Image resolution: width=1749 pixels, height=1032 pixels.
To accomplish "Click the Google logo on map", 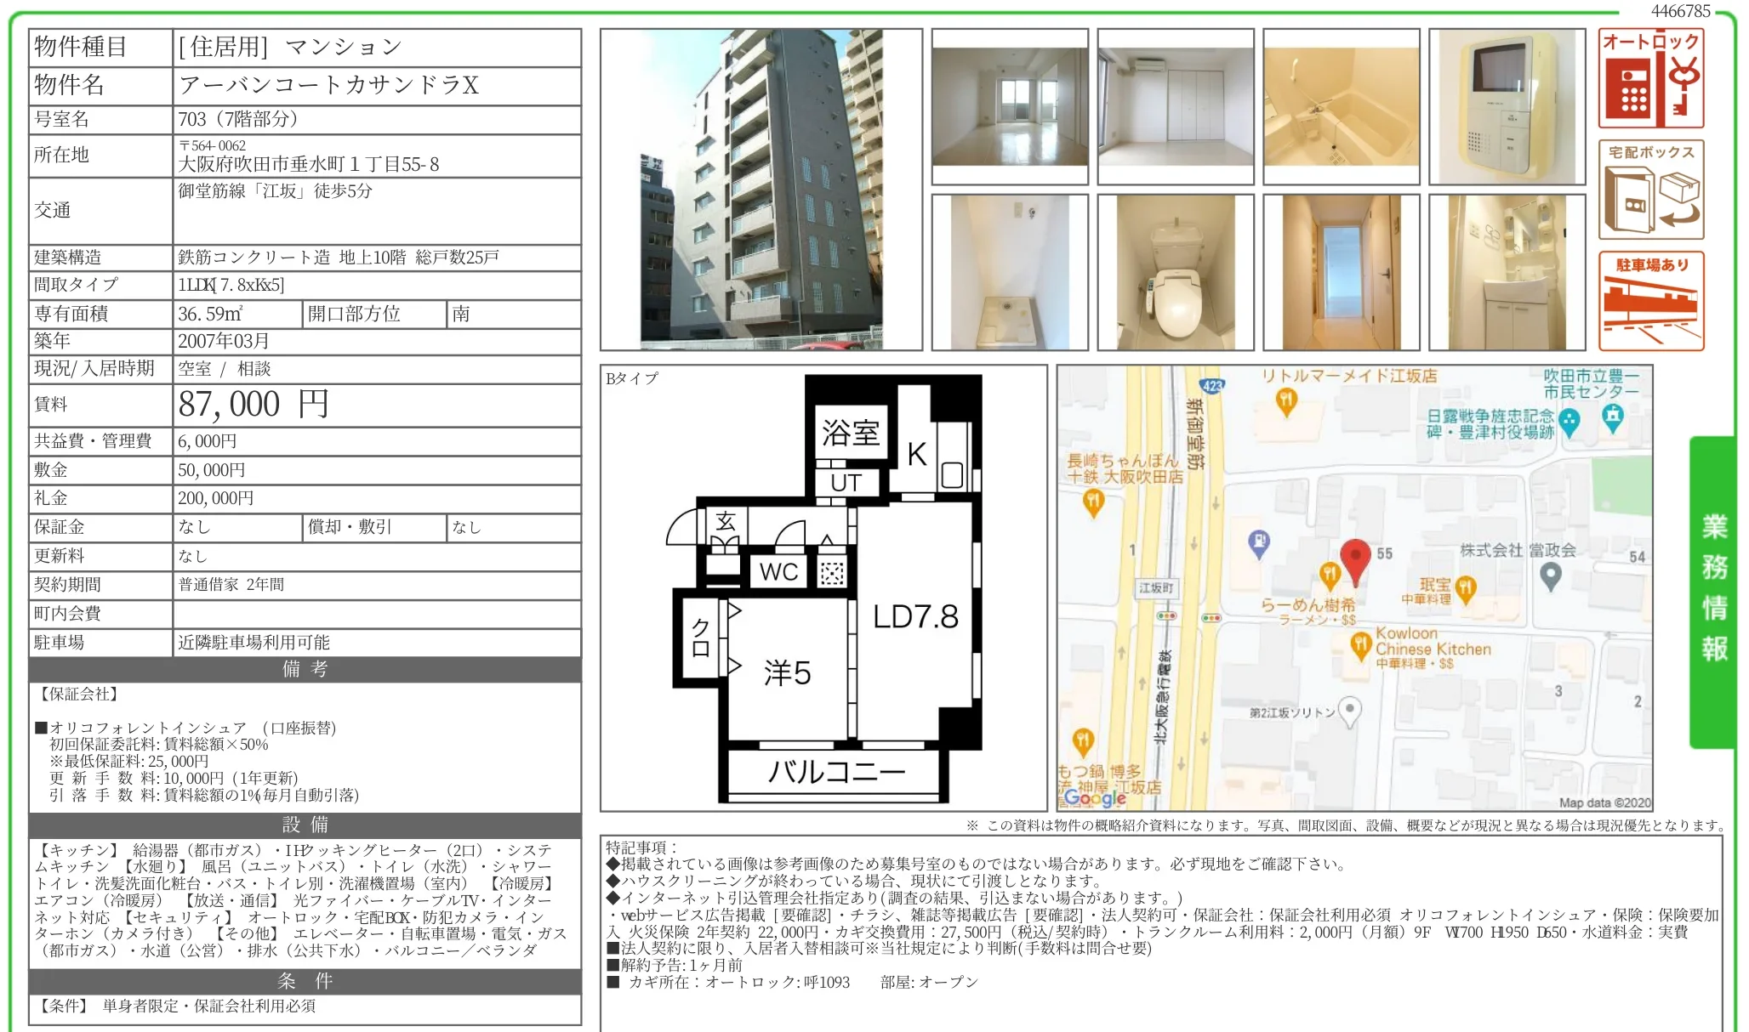I will (x=1094, y=797).
